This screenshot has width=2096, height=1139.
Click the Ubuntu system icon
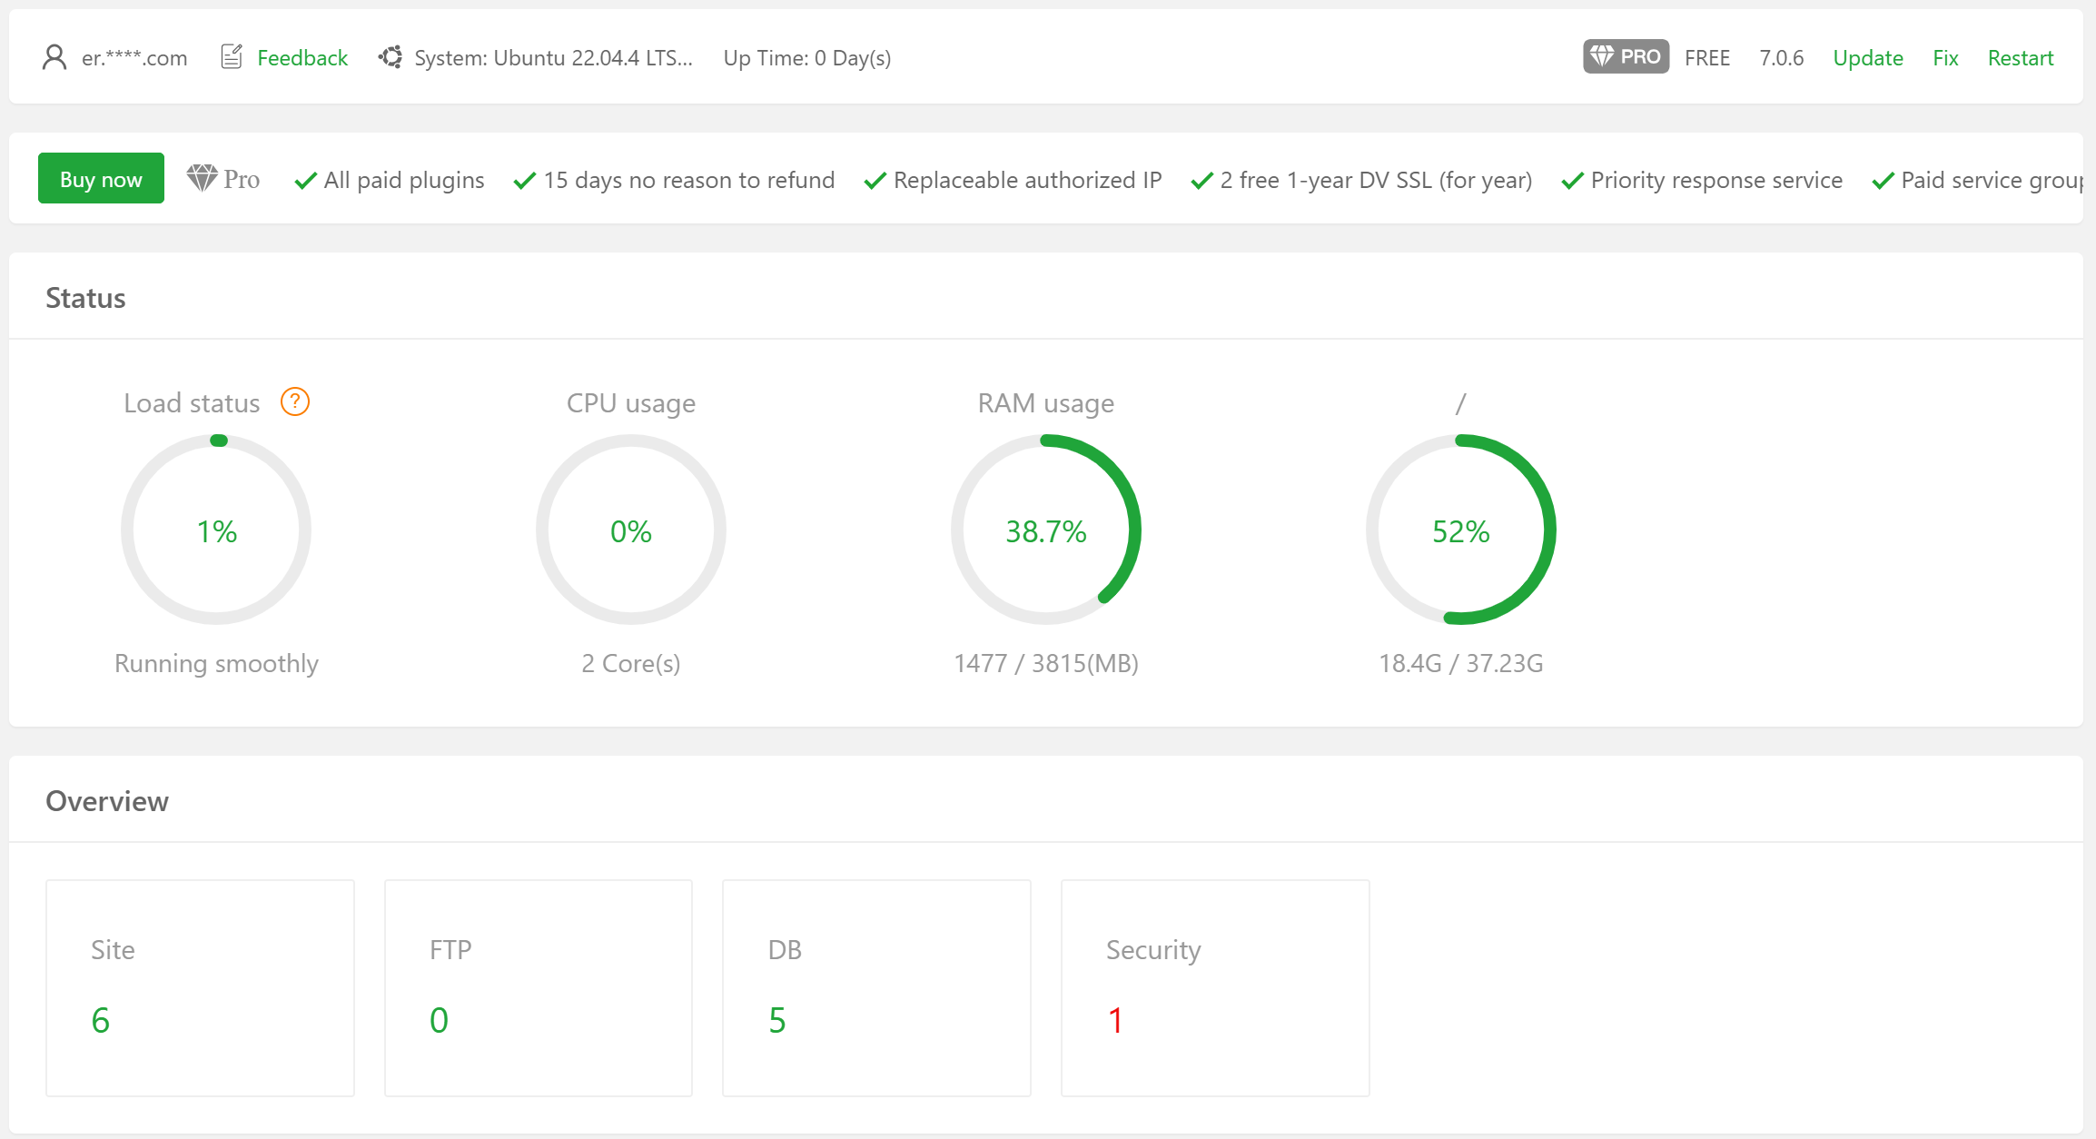pyautogui.click(x=391, y=56)
